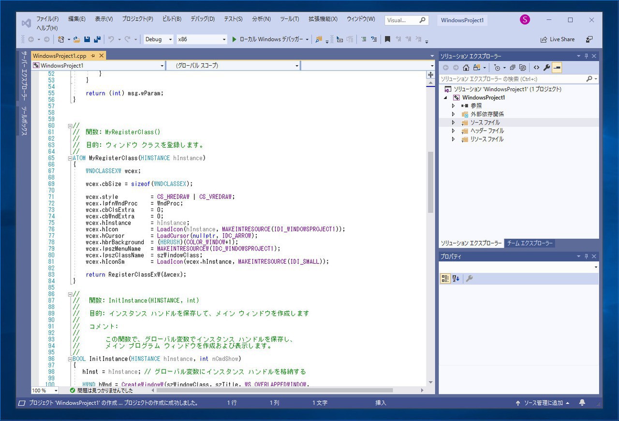Screen dimensions: 619x421
Task: Toggle pin on WindowsProject1.cpp tab
Action: [93, 56]
